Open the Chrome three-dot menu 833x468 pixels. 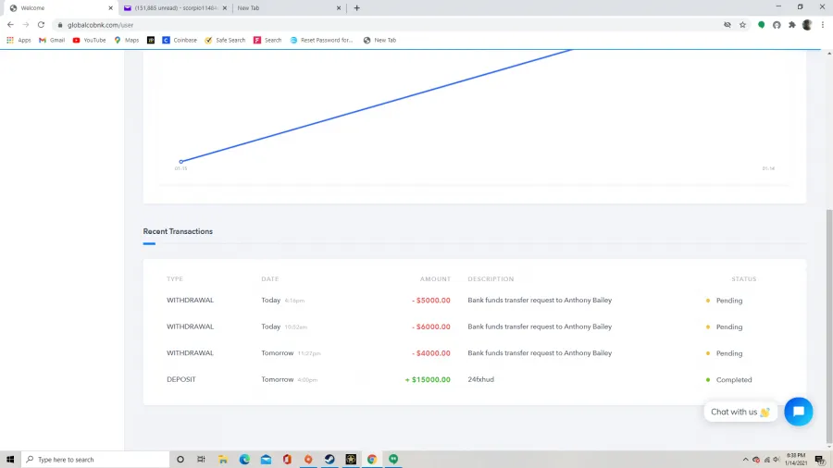822,25
